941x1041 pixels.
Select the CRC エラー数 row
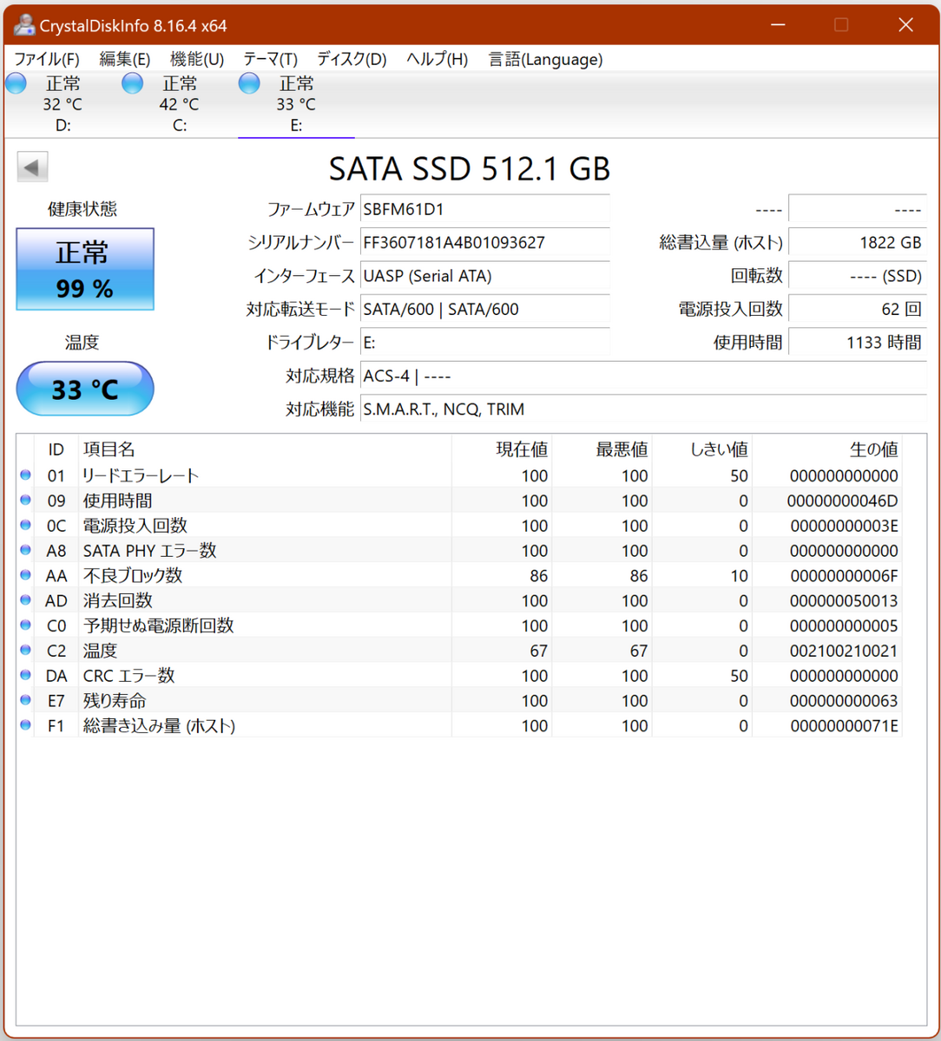click(x=459, y=675)
